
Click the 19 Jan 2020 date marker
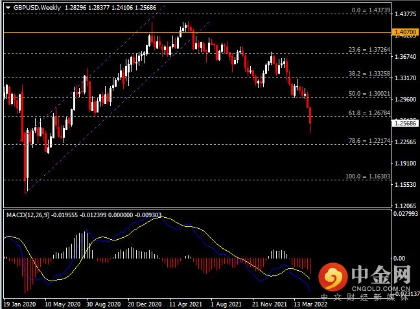[19, 304]
